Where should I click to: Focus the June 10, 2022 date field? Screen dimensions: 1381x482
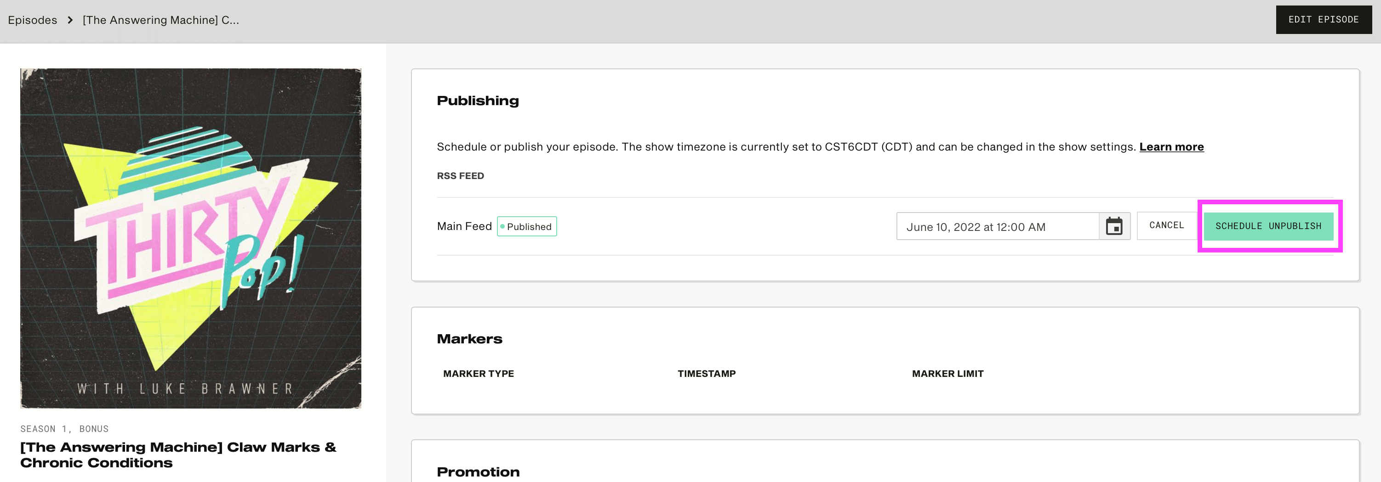point(998,227)
